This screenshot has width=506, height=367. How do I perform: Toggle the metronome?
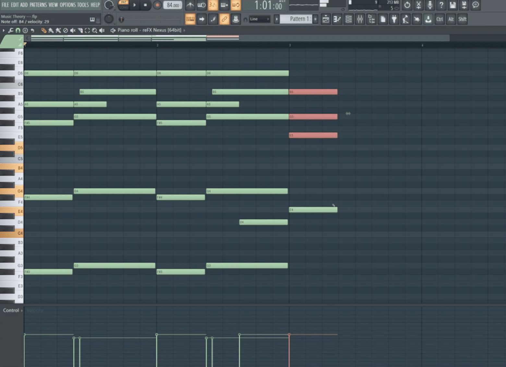(x=190, y=5)
